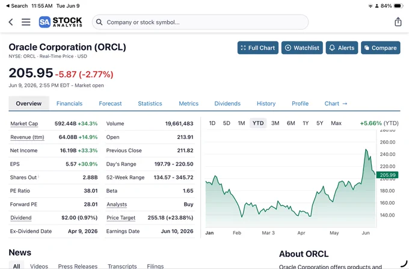Switch to the Financials tab
Image resolution: width=409 pixels, height=269 pixels.
click(x=69, y=104)
